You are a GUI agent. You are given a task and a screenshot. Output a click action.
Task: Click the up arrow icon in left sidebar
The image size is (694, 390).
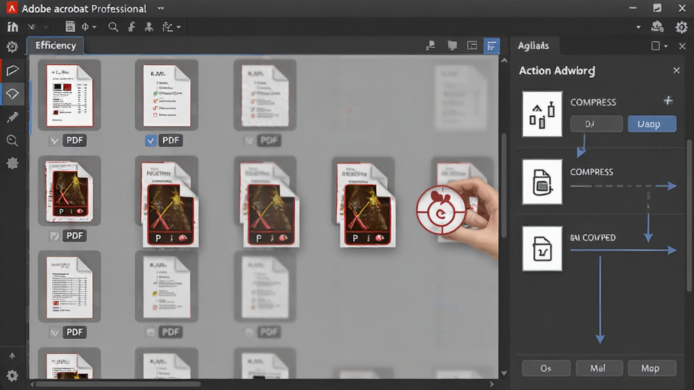pyautogui.click(x=12, y=356)
